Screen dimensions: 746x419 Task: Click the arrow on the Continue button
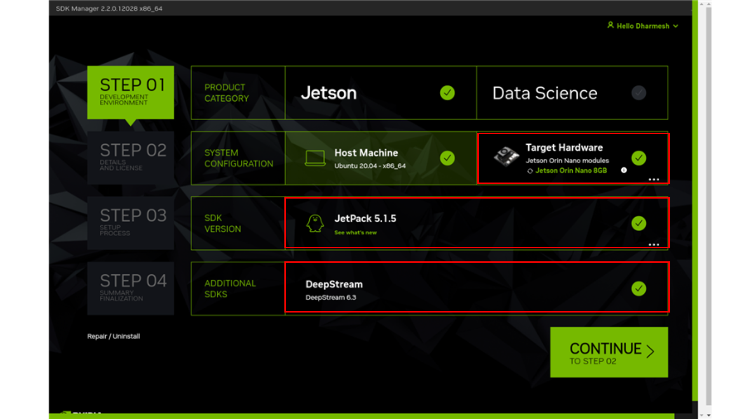(x=650, y=351)
